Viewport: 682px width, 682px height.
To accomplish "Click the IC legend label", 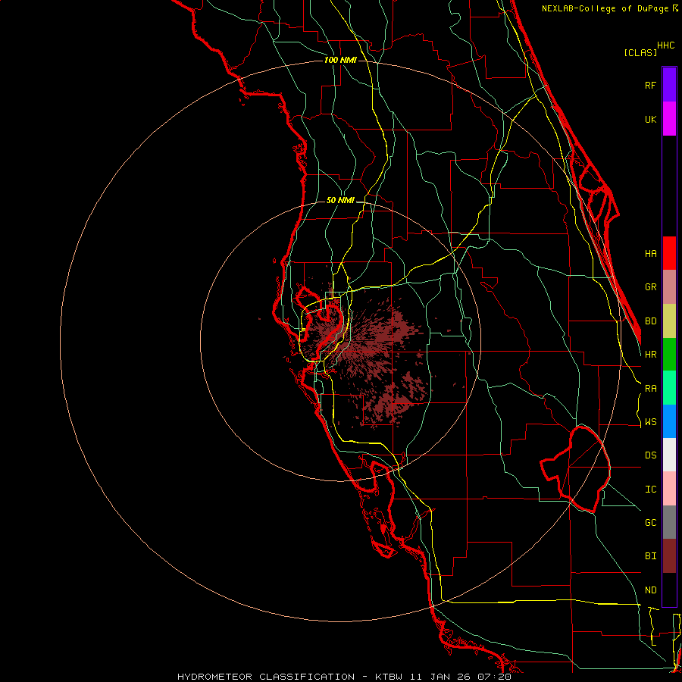I will [x=650, y=489].
